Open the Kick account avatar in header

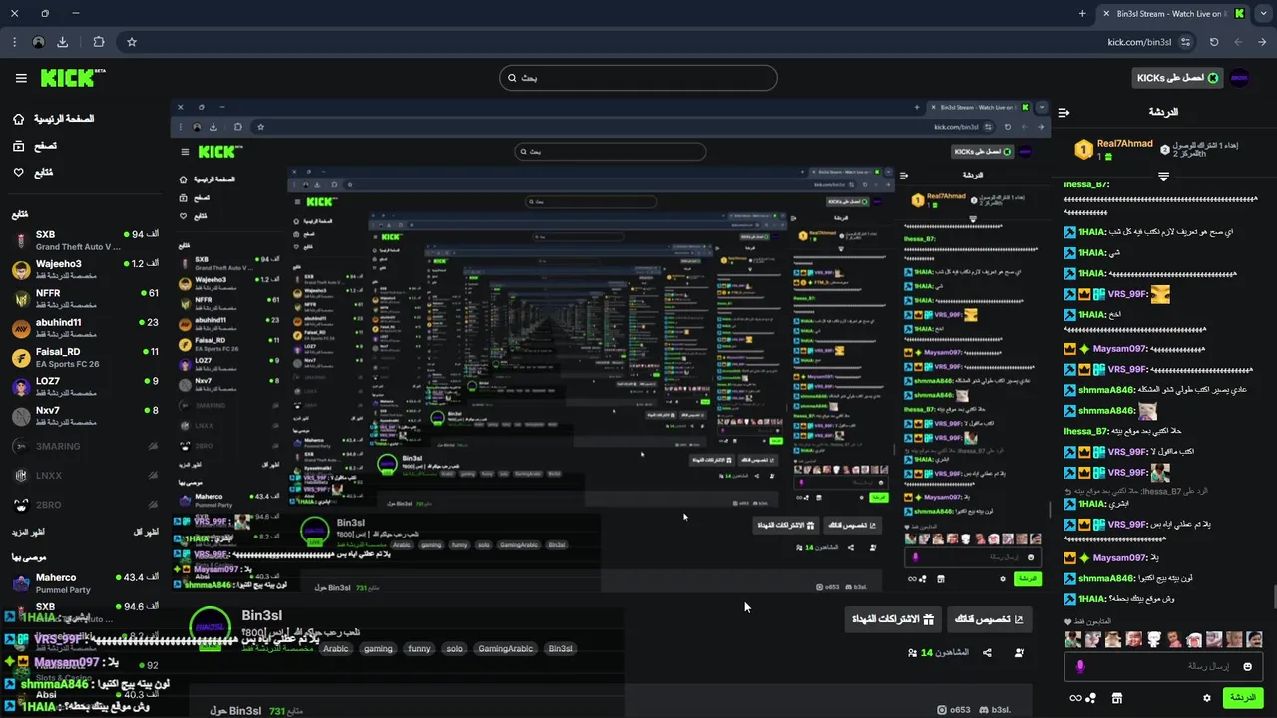pos(1239,78)
